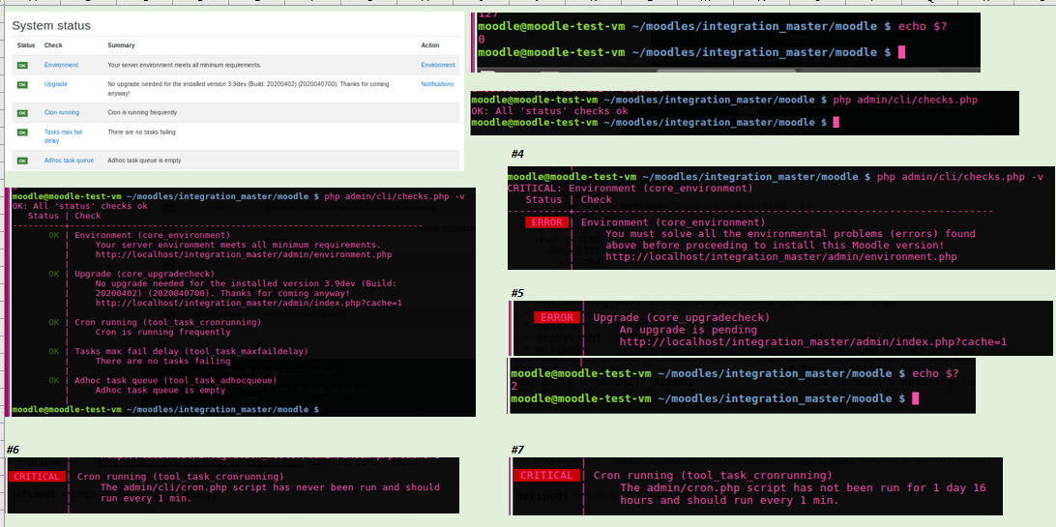1056x527 pixels.
Task: Click the OK badge in Tasks max fail delay row
Action: (22, 132)
